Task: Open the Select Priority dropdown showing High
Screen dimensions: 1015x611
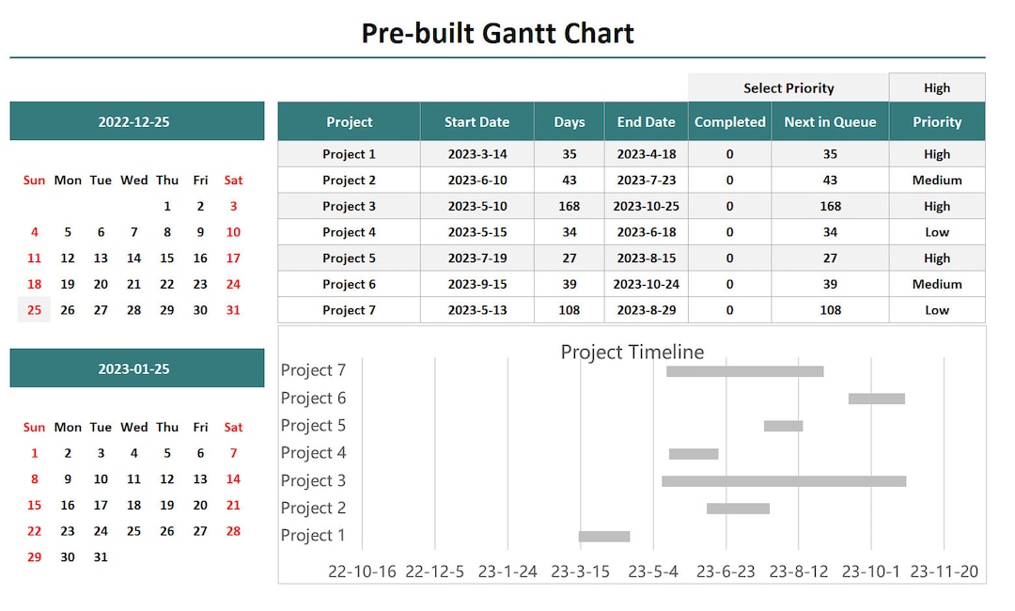Action: point(936,87)
